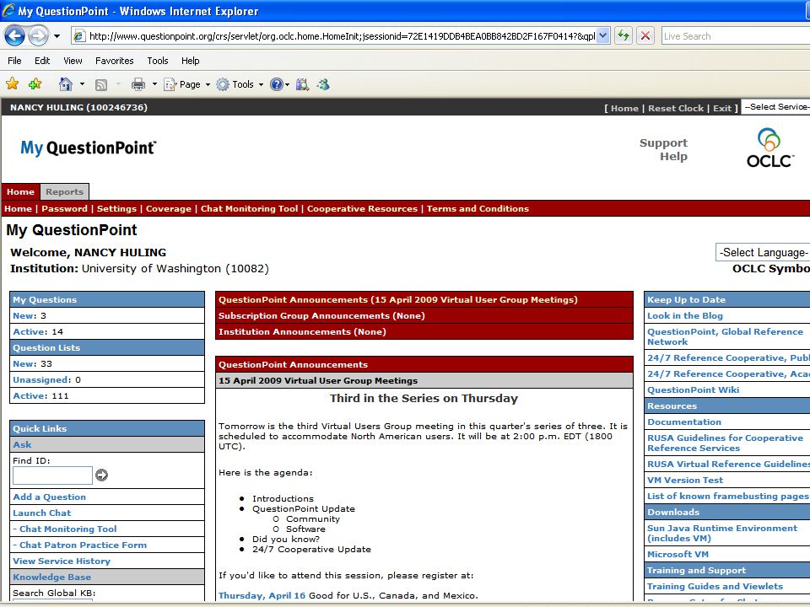
Task: Click the Launch Chat link
Action: click(42, 513)
